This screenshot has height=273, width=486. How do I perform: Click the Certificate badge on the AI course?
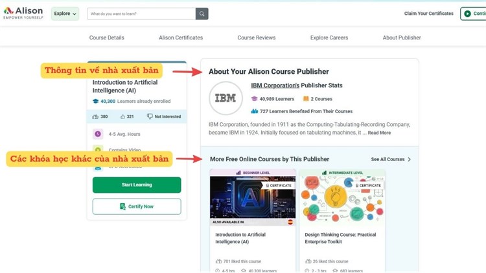click(x=279, y=186)
